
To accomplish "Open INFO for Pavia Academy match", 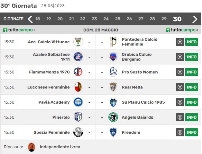I will (x=192, y=102).
